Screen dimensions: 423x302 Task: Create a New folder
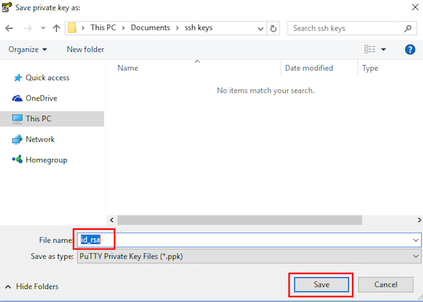(85, 49)
